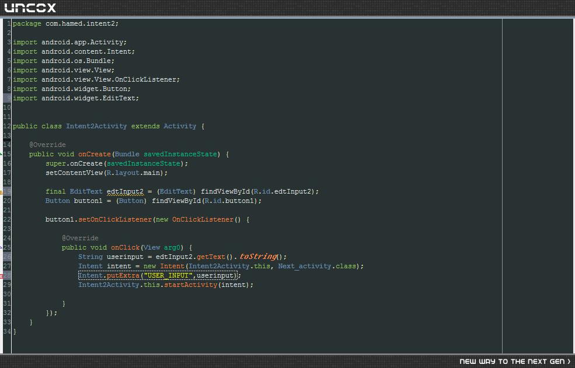Image resolution: width=575 pixels, height=368 pixels.
Task: Click the override marker beside line 25
Action: 1,247
